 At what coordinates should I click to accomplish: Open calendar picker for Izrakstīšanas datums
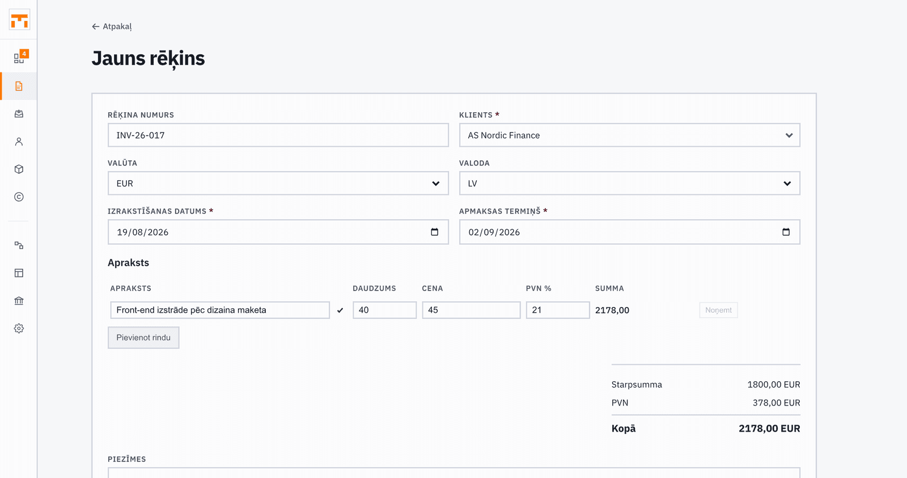tap(435, 232)
